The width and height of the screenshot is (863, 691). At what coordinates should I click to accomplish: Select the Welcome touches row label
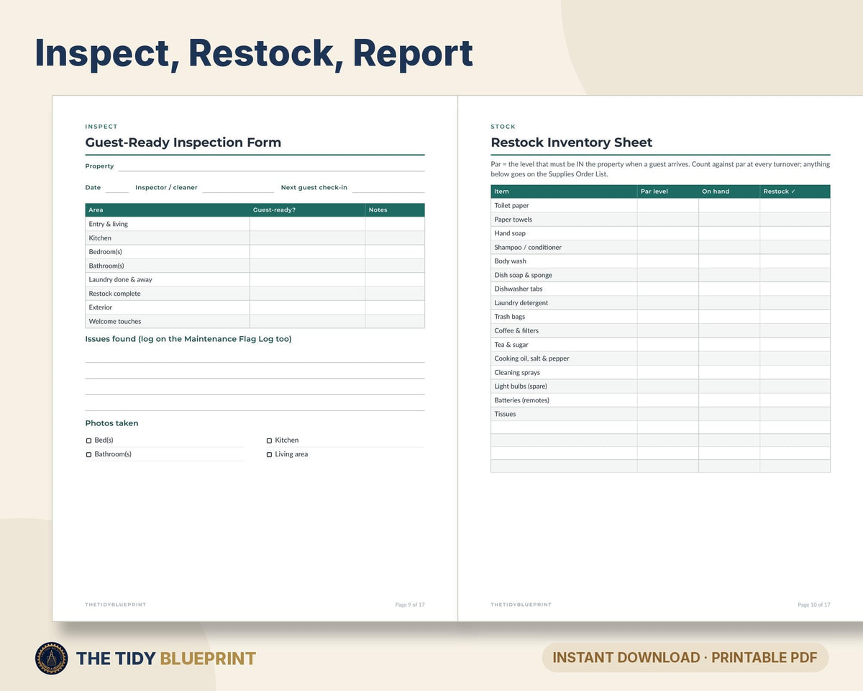pos(115,322)
